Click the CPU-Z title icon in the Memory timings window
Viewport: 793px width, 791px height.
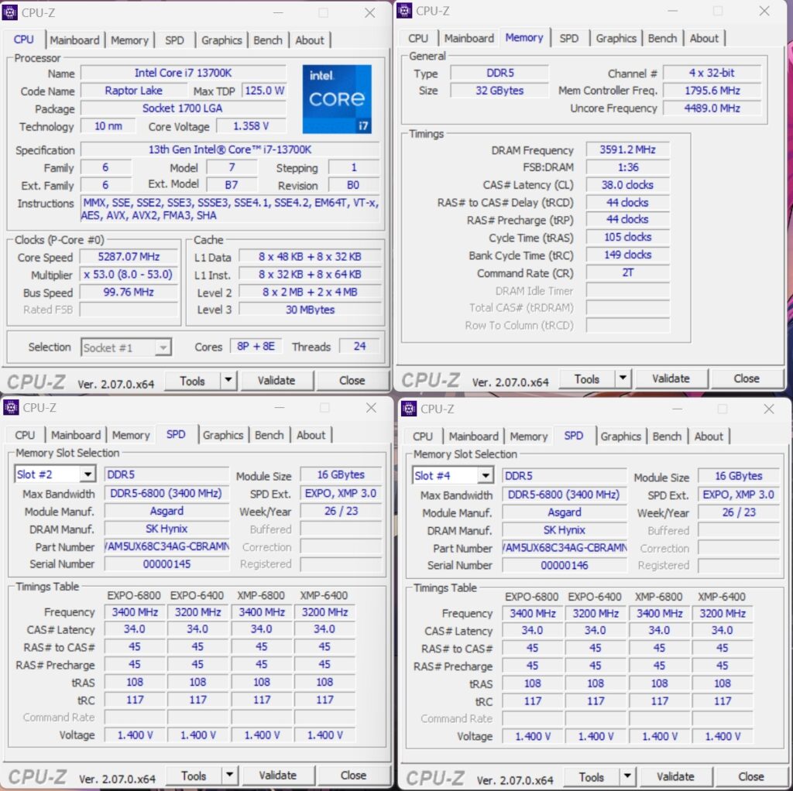[404, 11]
